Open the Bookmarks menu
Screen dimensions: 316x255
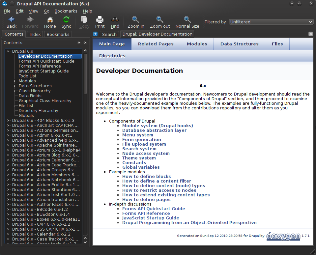coord(66,11)
